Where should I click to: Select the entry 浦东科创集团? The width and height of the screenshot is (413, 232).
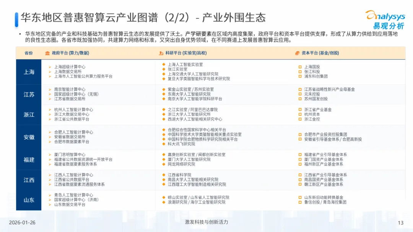click(x=316, y=76)
